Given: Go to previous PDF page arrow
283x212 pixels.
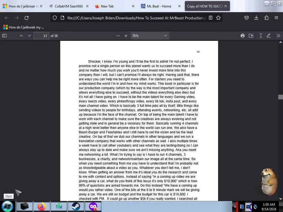Looking at the screenshot, I should [x=21, y=36].
